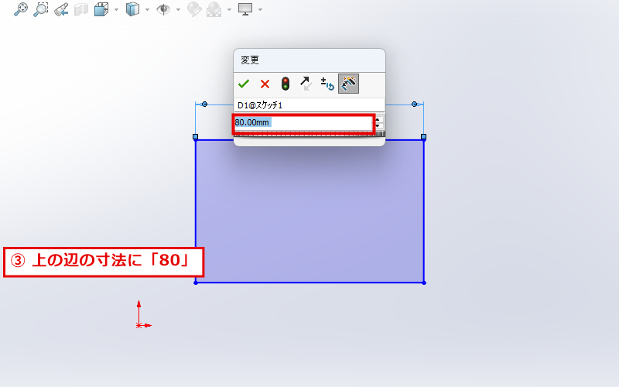
Task: Select the bottom-right corner point of the rectangle
Action: pos(424,283)
